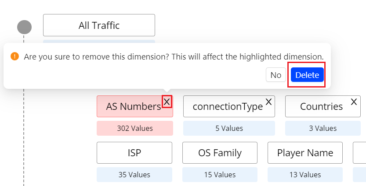This screenshot has height=186, width=366.
Task: Expand the 302 Values list
Action: pos(135,128)
